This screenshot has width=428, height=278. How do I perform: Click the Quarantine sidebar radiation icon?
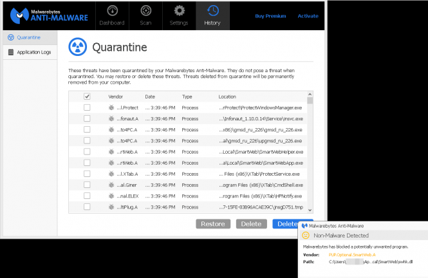point(11,37)
